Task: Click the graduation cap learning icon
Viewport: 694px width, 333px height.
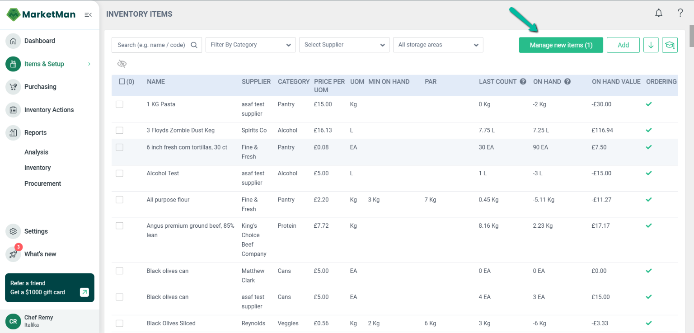Action: [670, 45]
